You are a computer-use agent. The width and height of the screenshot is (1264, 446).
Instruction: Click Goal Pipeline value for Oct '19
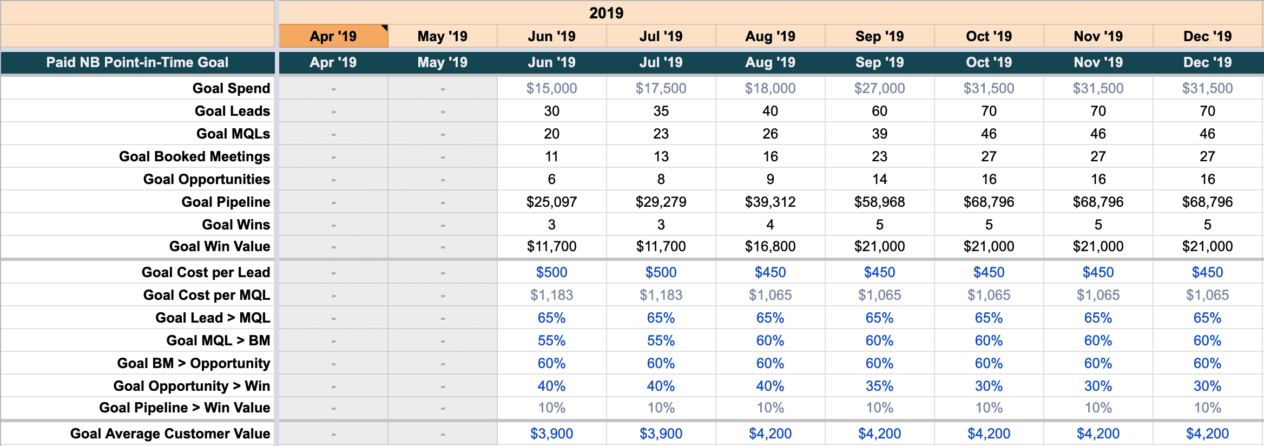(x=989, y=202)
